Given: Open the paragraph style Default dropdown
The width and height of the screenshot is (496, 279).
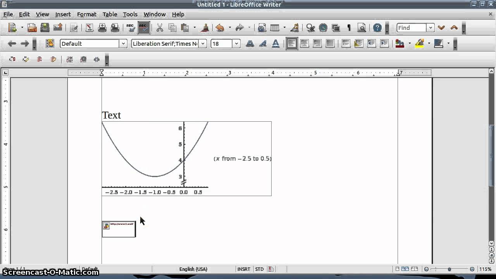Looking at the screenshot, I should [123, 43].
